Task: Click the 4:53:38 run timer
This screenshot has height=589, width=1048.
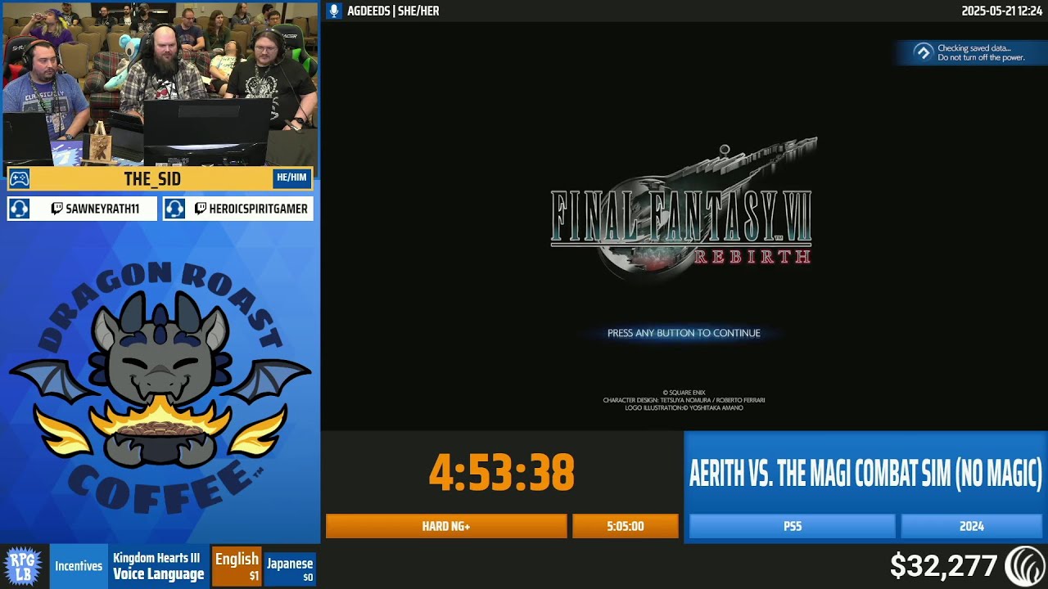Action: point(502,473)
